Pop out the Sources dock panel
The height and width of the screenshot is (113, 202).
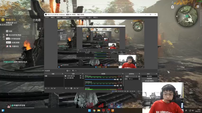[x=83, y=74]
